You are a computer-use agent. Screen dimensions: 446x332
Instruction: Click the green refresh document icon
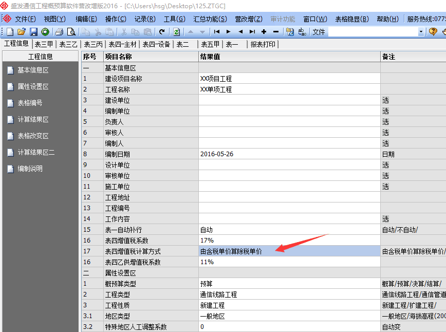point(176,32)
